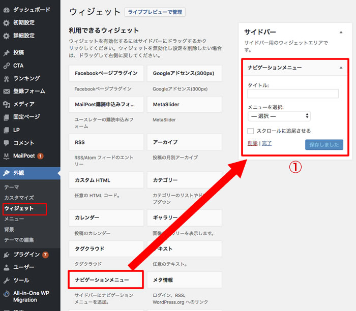Click the speech bubble icon beside コメント

(x=6, y=143)
